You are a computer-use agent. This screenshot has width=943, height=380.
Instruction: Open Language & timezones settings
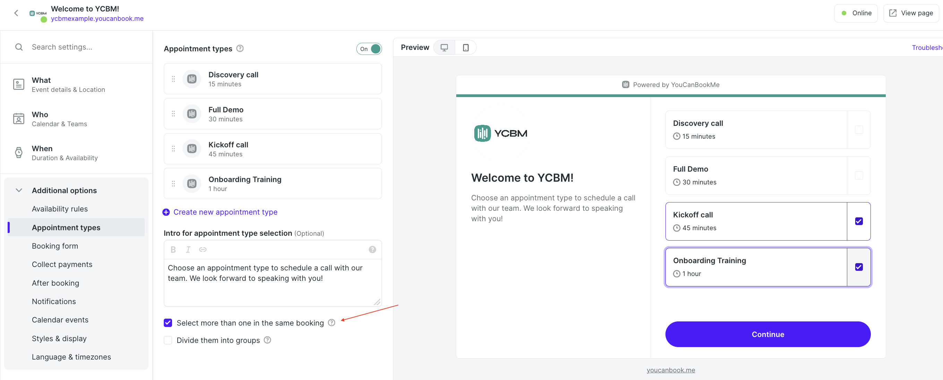(71, 357)
